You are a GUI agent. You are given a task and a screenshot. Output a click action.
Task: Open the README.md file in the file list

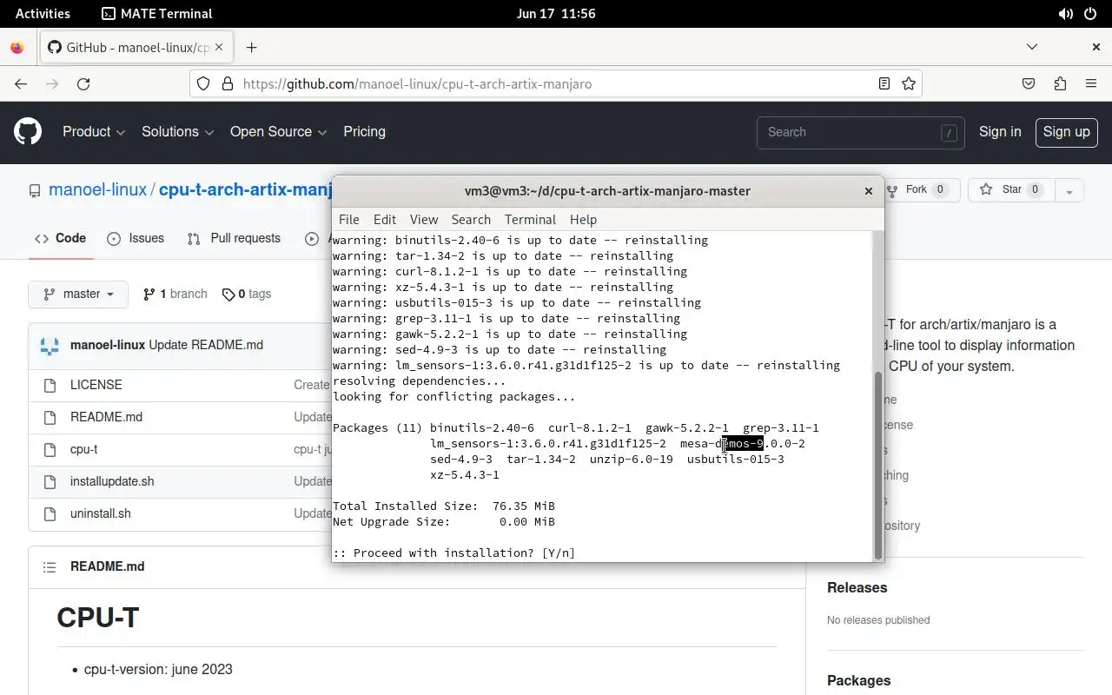pyautogui.click(x=106, y=417)
